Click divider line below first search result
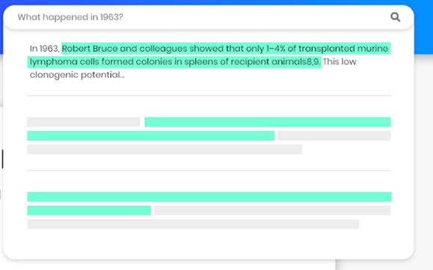 click(x=209, y=96)
